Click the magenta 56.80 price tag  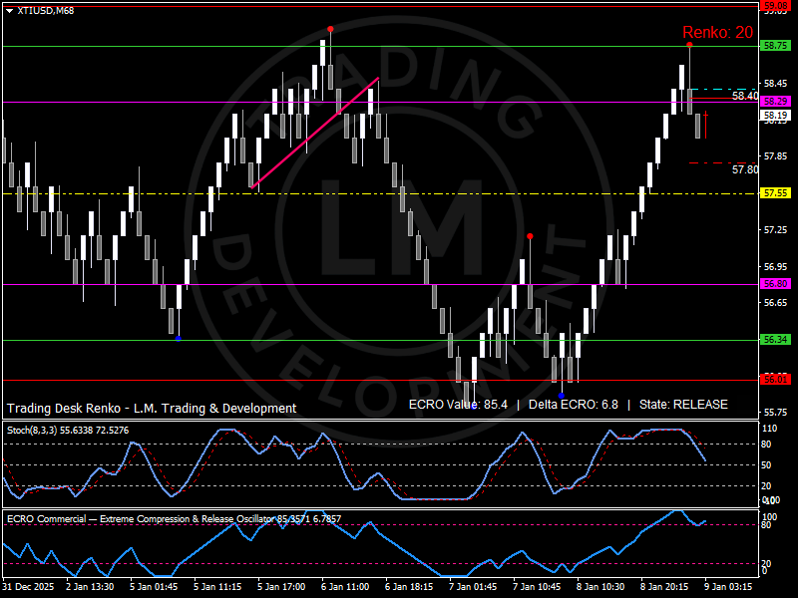point(775,284)
